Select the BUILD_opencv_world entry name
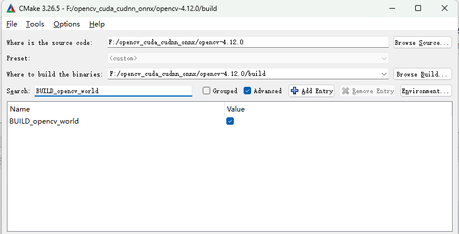Screen dimensions: 459x234 tap(44, 121)
